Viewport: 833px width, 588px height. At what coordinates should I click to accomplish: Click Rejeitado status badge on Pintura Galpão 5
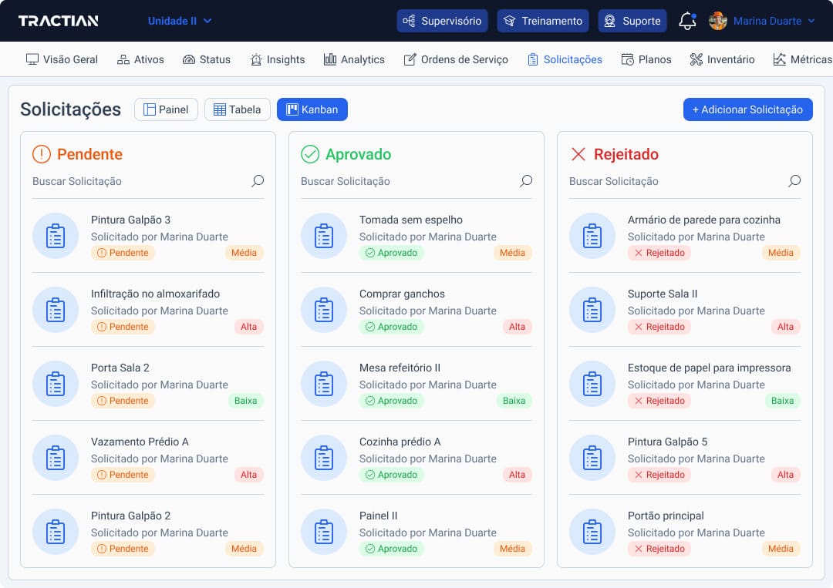pos(659,475)
